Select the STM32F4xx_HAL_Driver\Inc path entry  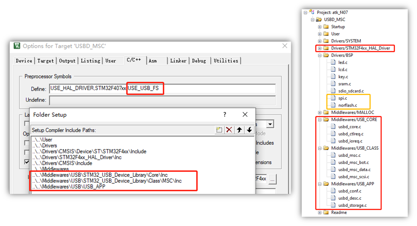click(x=77, y=157)
